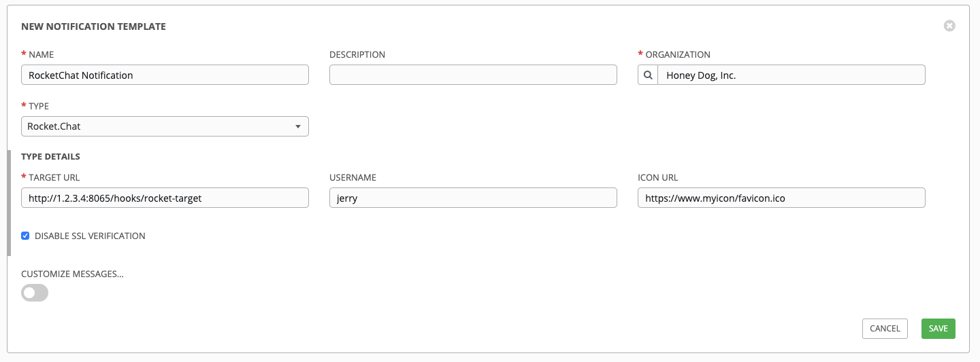Screen dimensions: 980x362
Task: Click the Type Details section heading
Action: 50,157
